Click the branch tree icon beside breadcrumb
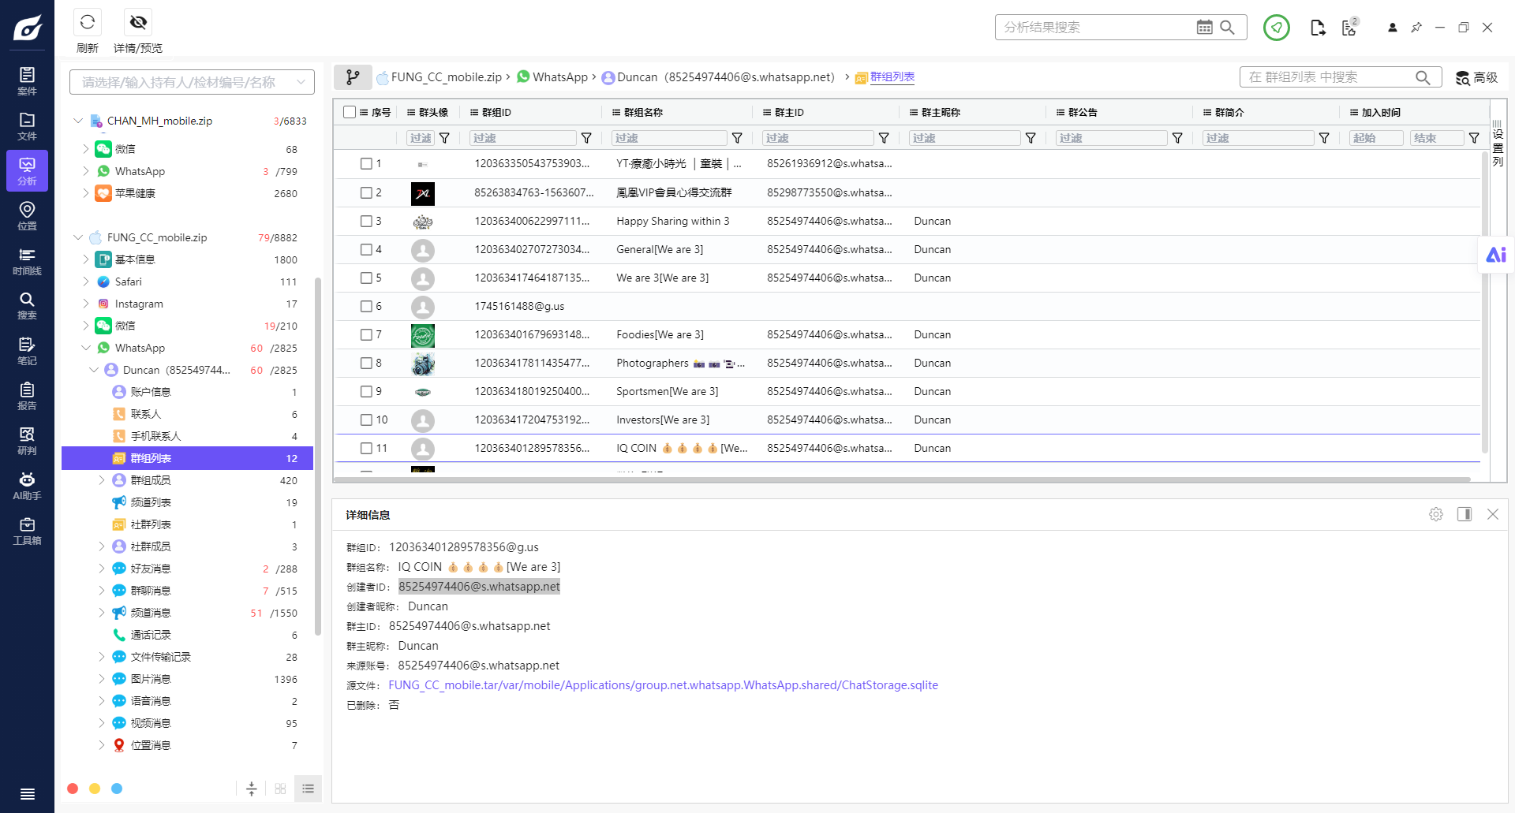This screenshot has width=1515, height=813. [353, 77]
